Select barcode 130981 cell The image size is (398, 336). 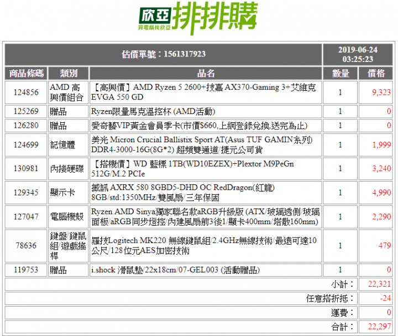point(26,168)
